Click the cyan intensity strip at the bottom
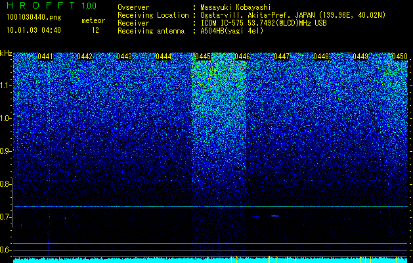 [x=210, y=260]
